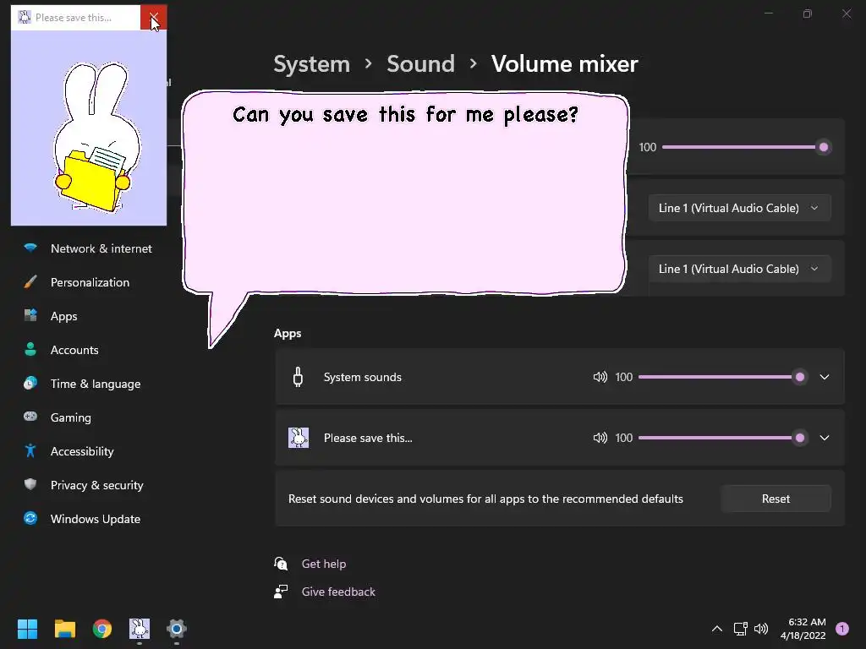Adjust 'Please save this...' volume slider
866x649 pixels.
click(x=722, y=438)
